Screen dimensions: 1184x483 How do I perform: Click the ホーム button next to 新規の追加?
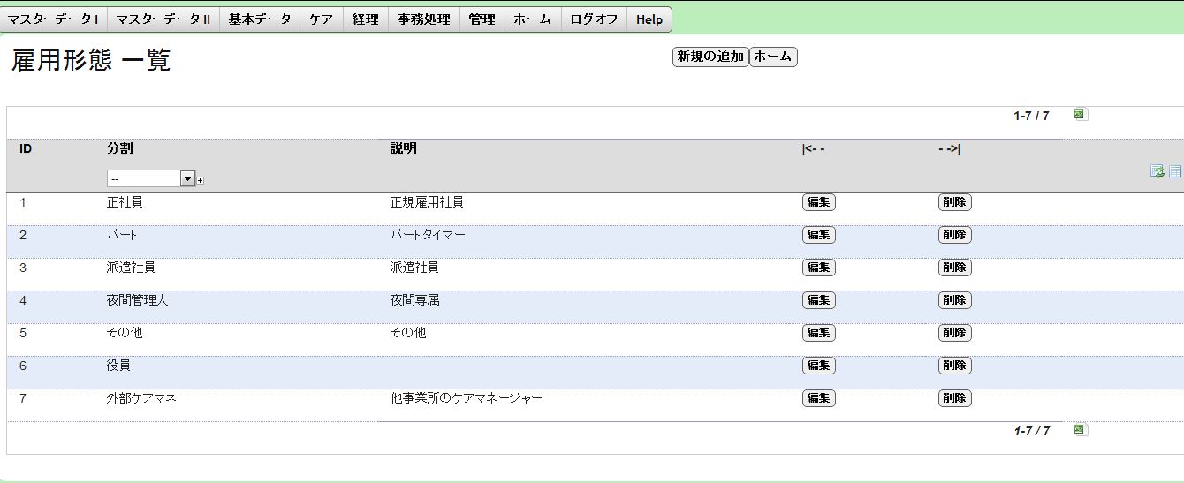773,57
